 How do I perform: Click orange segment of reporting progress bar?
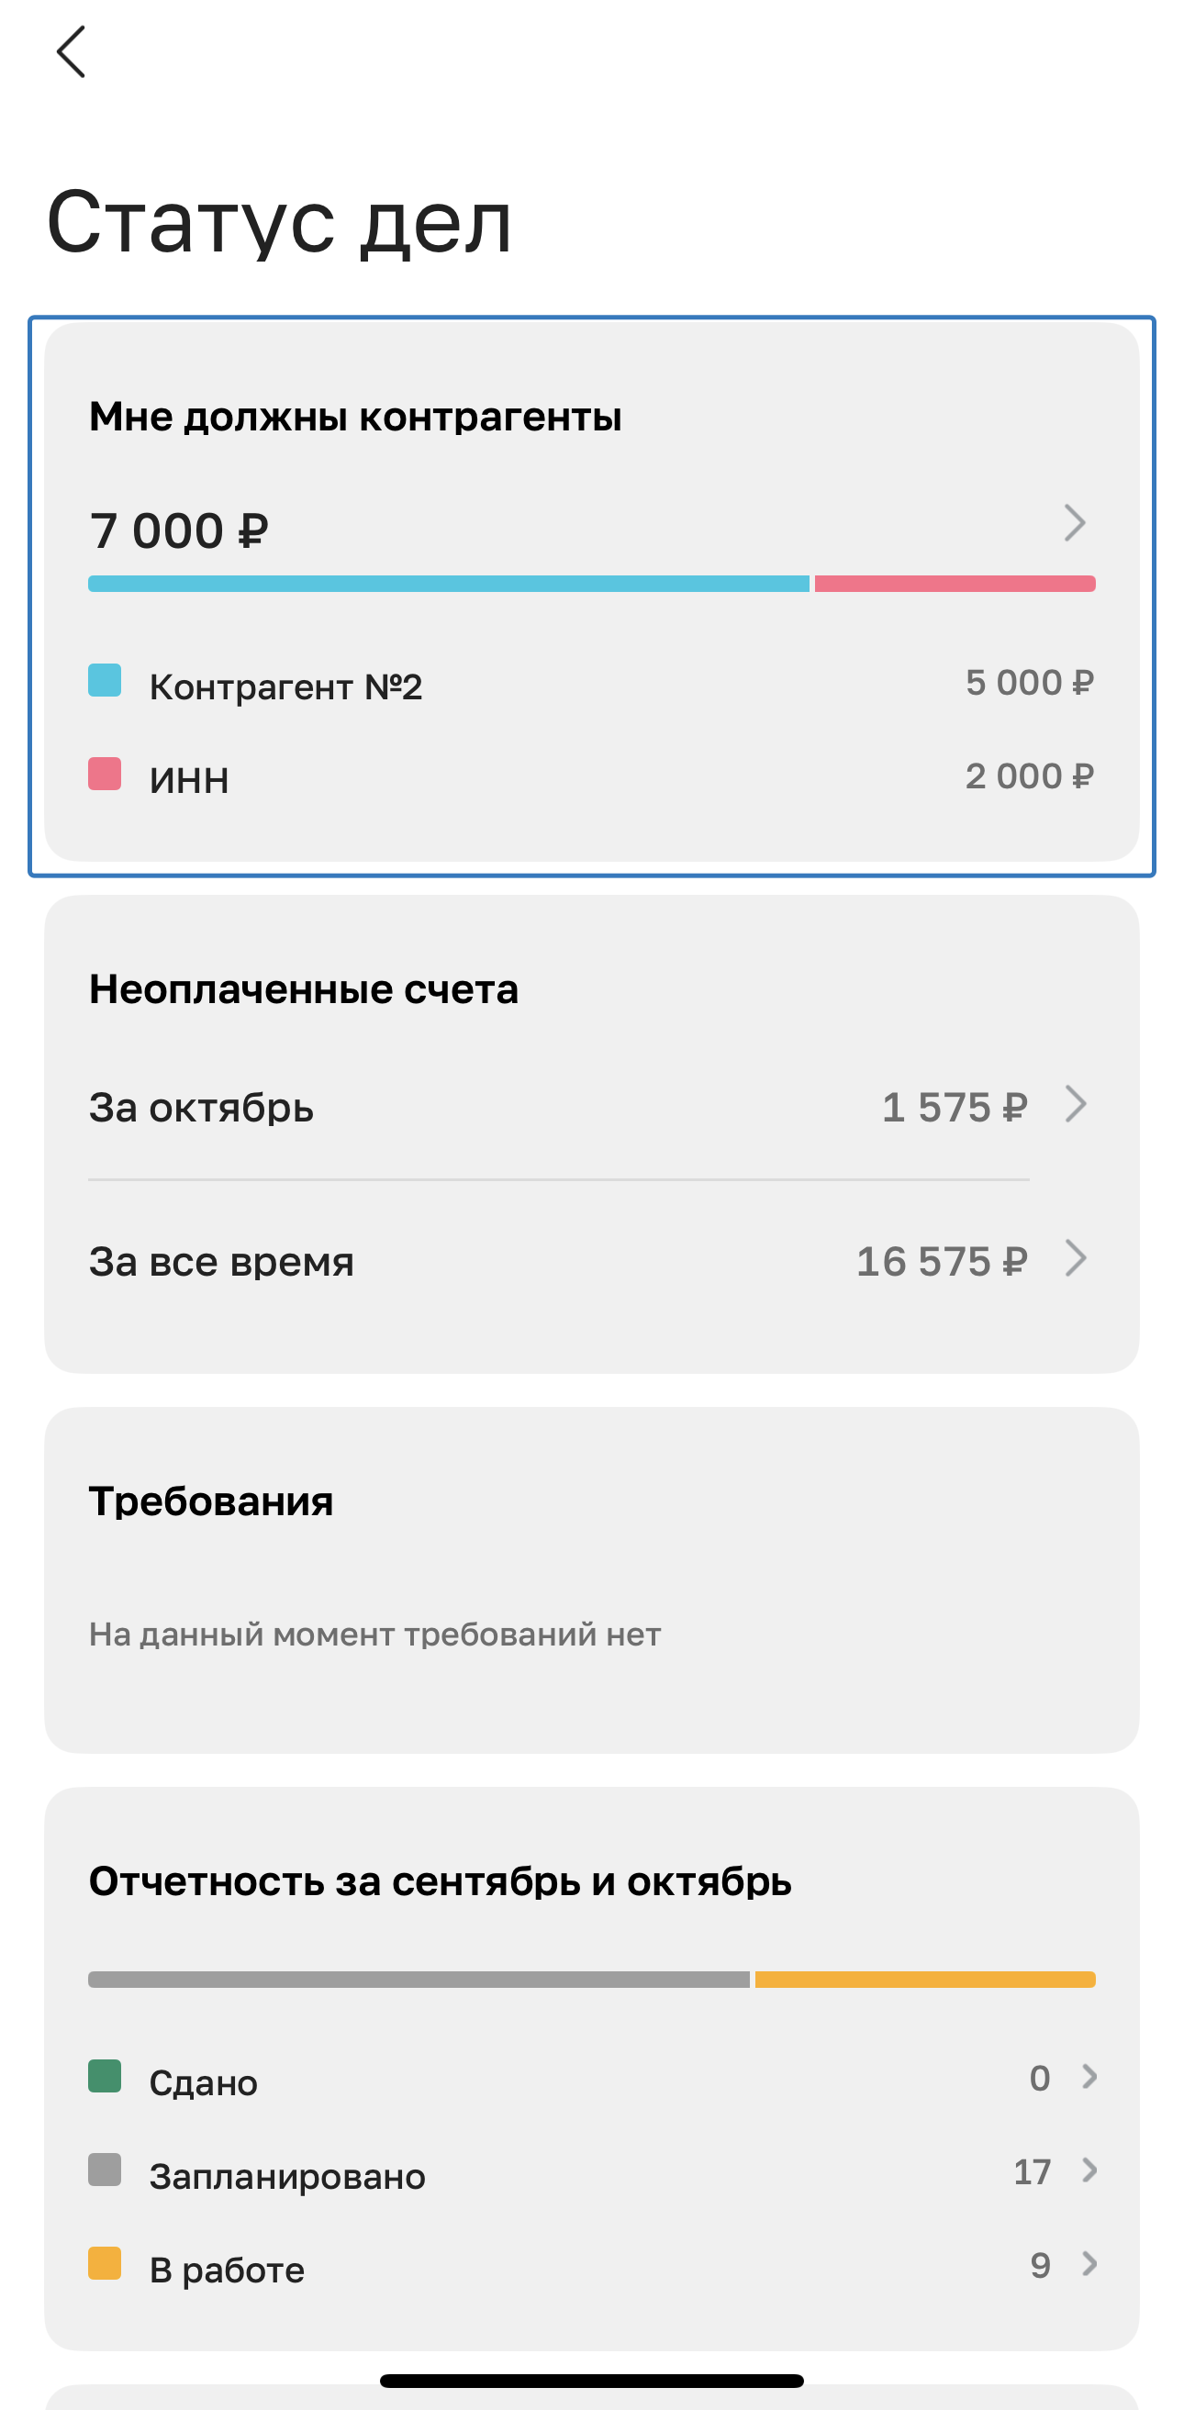point(925,1980)
